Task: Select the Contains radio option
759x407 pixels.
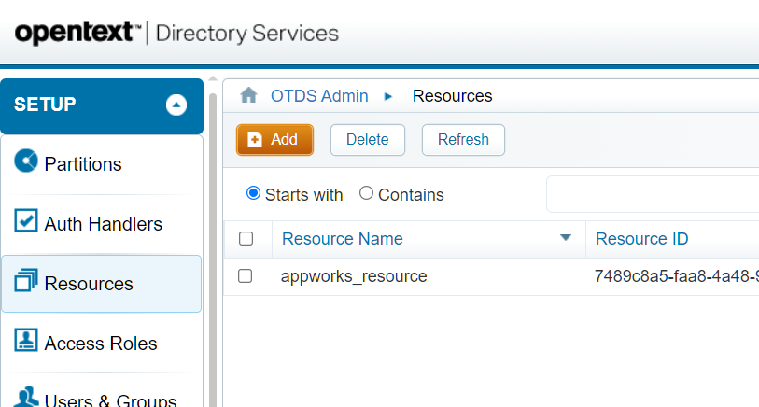Action: tap(367, 193)
